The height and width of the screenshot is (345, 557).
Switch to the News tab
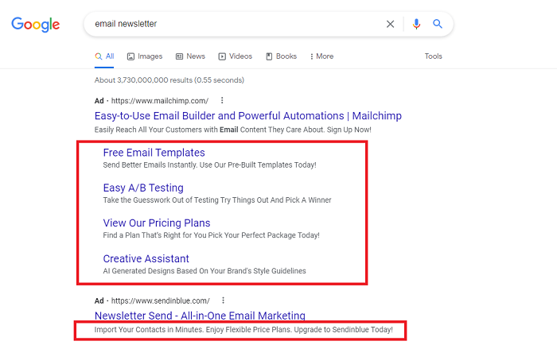(190, 56)
